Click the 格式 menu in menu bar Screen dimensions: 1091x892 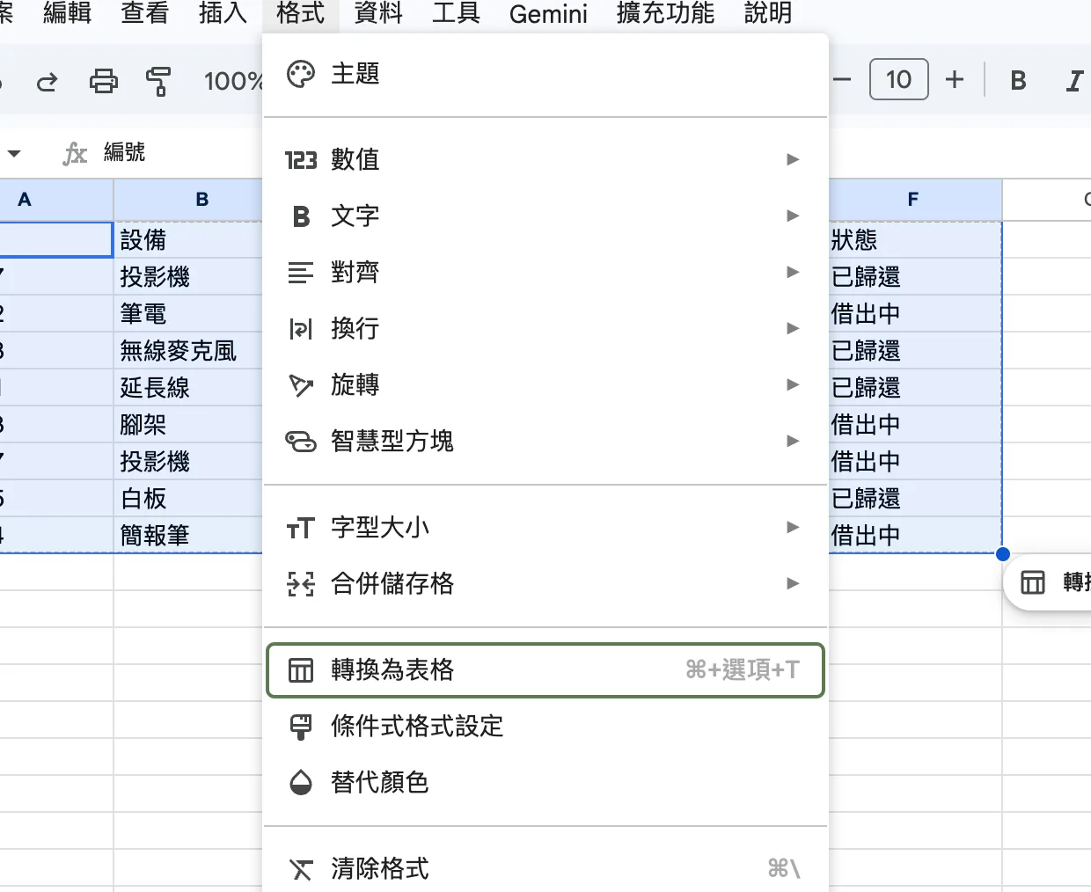(x=301, y=13)
